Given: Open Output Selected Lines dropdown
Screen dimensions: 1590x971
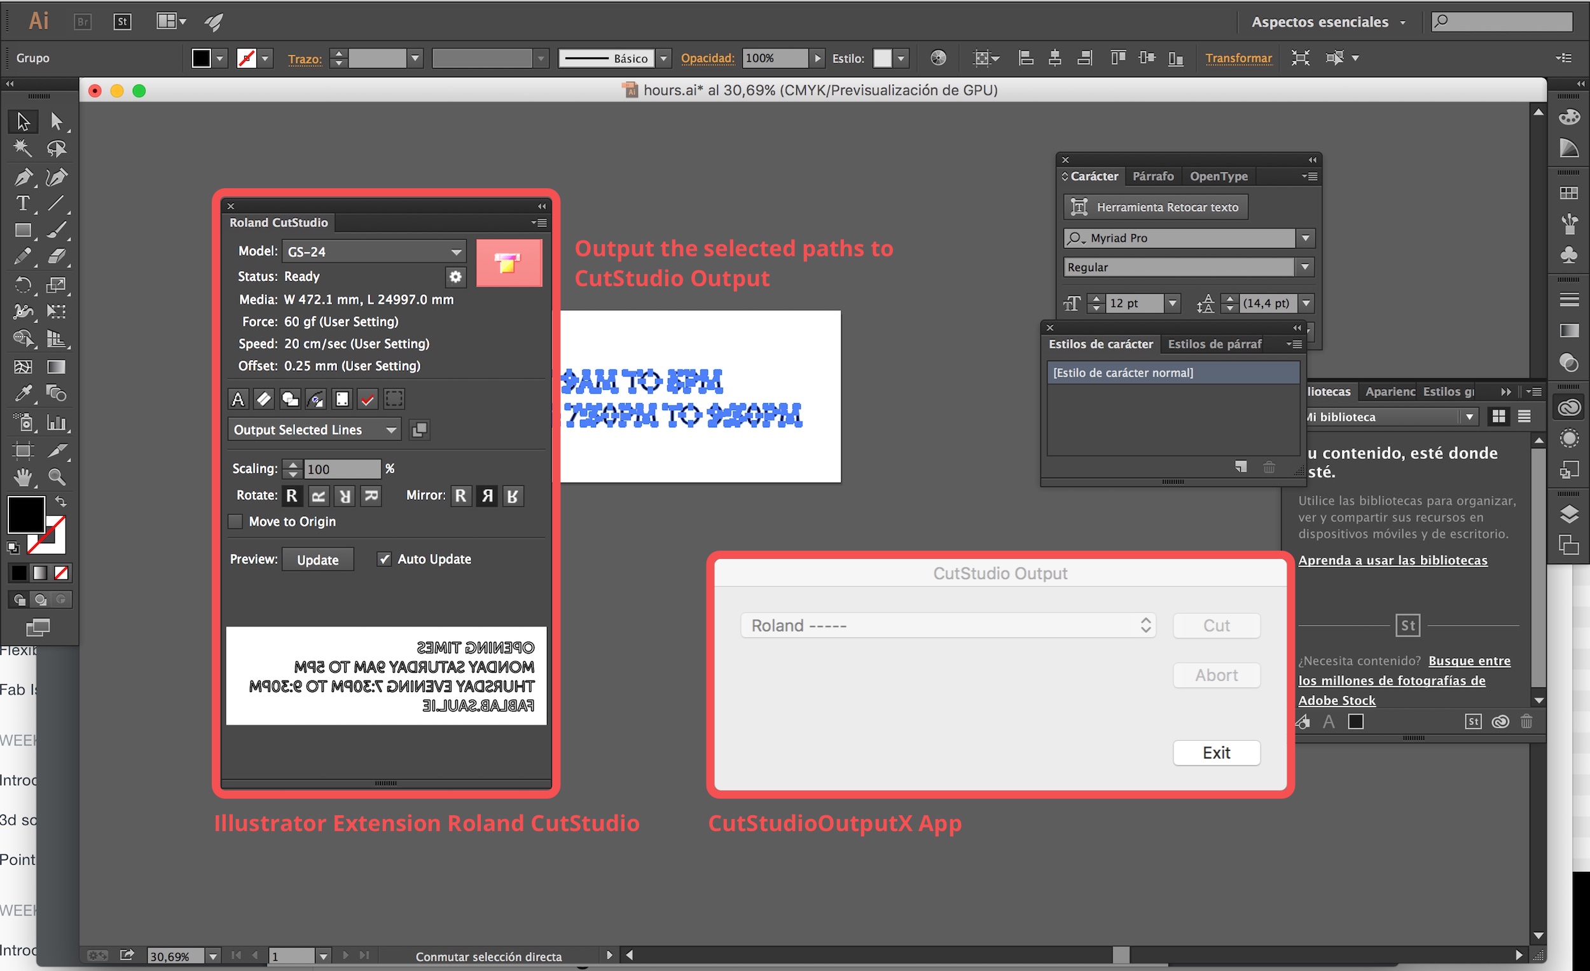Looking at the screenshot, I should [314, 430].
